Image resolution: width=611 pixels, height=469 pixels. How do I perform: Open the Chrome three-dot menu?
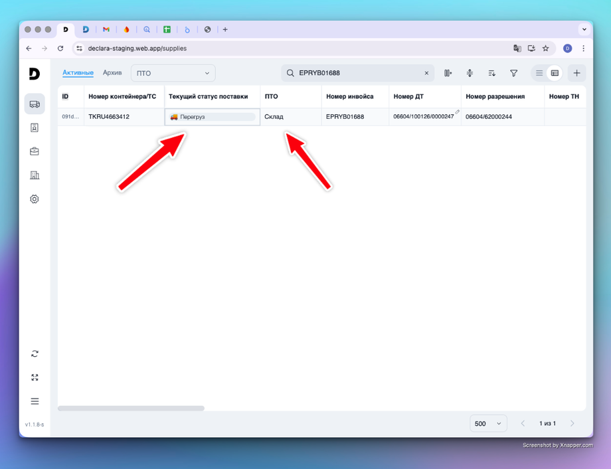pos(583,48)
